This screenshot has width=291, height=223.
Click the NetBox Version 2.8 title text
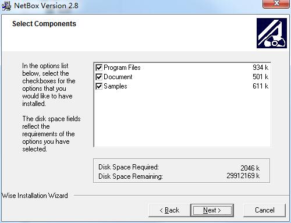46,6
